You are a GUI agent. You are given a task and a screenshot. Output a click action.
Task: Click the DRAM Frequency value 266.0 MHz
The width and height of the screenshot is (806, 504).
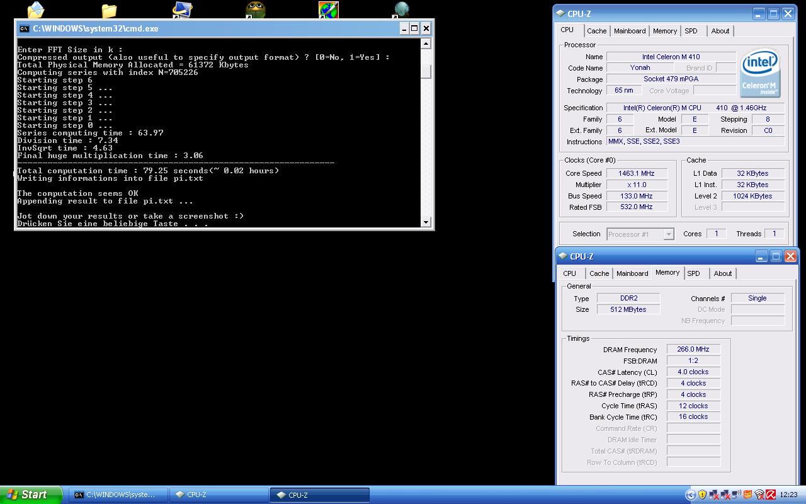click(693, 350)
